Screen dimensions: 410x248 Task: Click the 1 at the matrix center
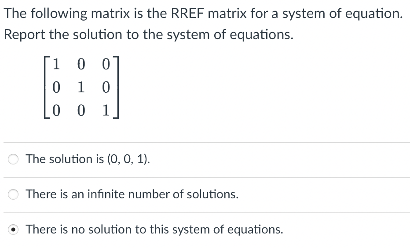tap(81, 87)
